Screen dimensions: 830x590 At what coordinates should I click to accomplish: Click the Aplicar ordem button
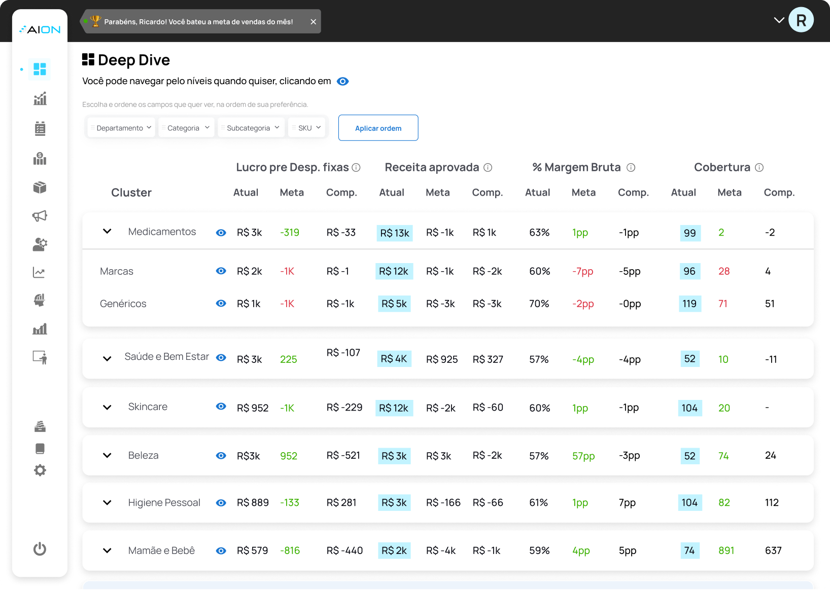pos(378,128)
